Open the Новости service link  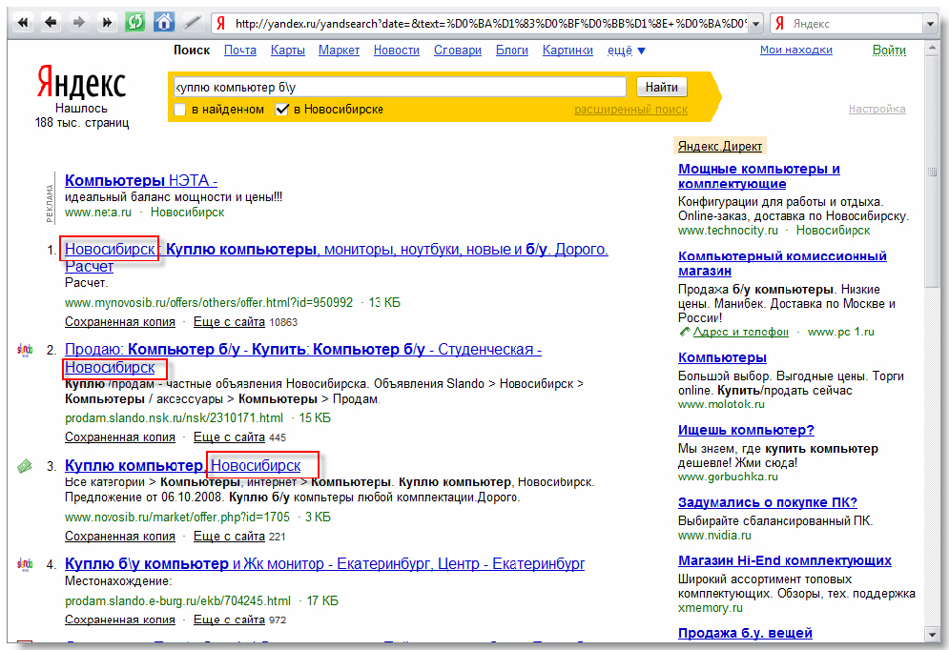[397, 51]
